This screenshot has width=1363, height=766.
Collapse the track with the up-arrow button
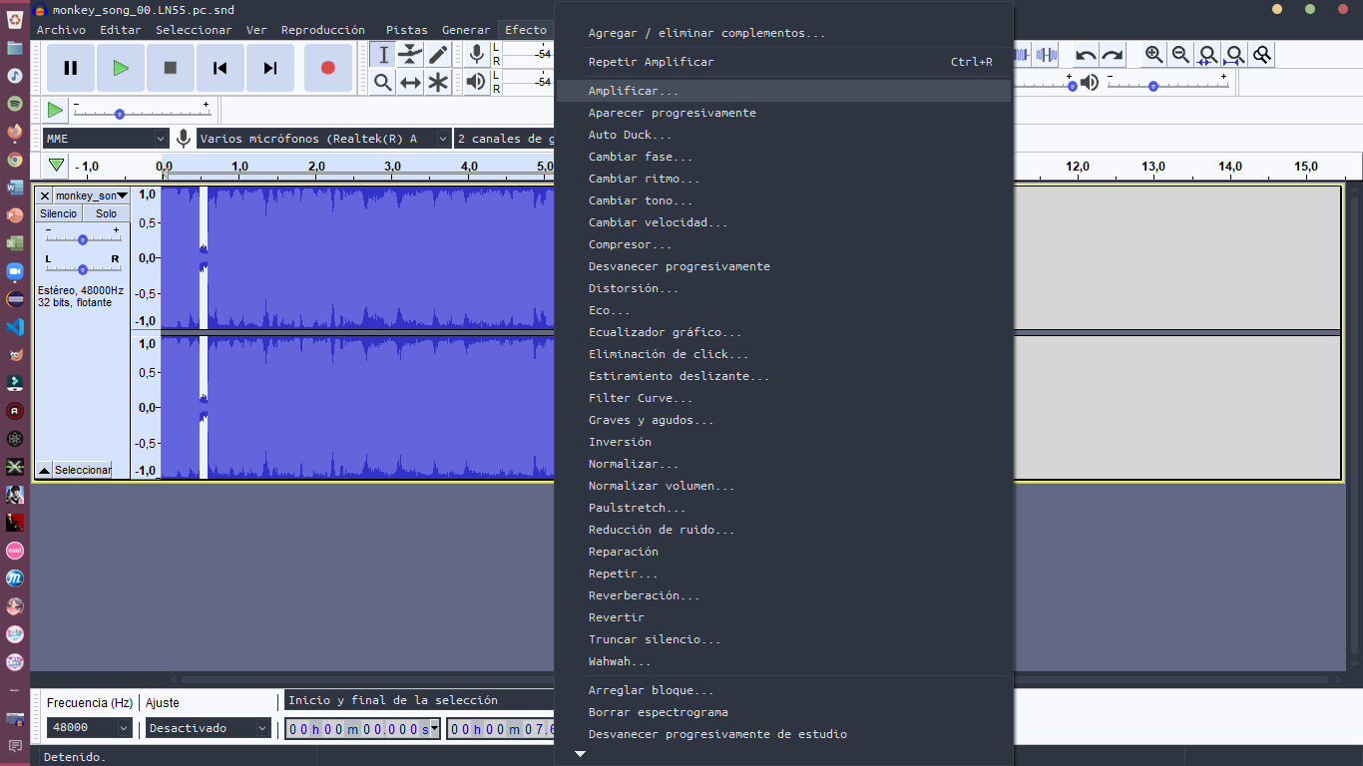[x=44, y=470]
